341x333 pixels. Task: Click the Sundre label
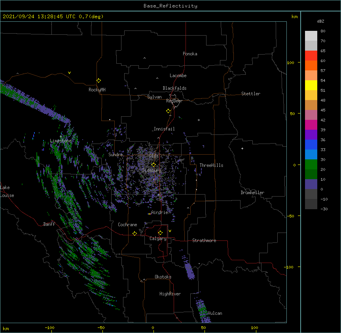(x=116, y=155)
